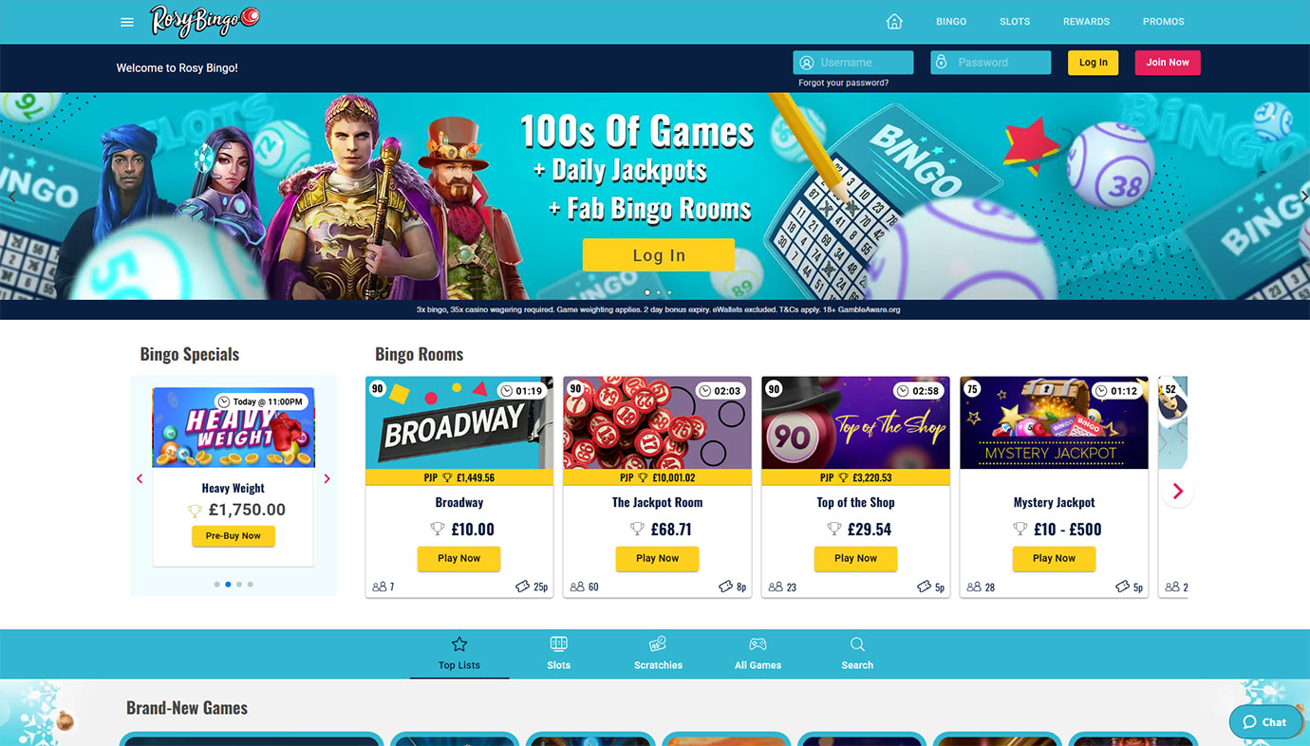Select first hero banner pagination dot

(647, 292)
